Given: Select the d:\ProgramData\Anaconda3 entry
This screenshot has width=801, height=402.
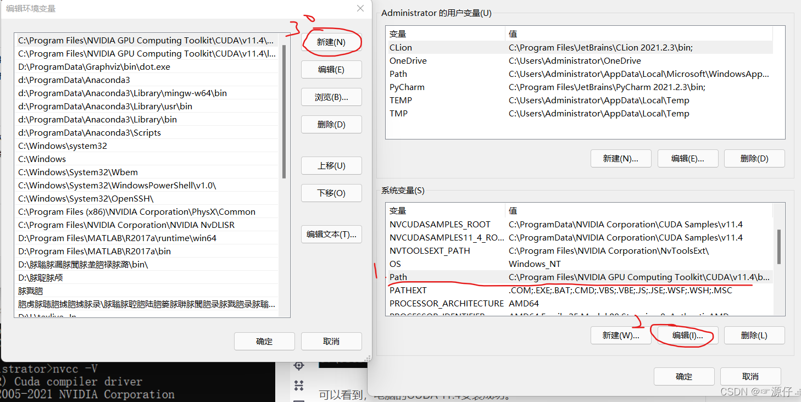Looking at the screenshot, I should tap(147, 80).
